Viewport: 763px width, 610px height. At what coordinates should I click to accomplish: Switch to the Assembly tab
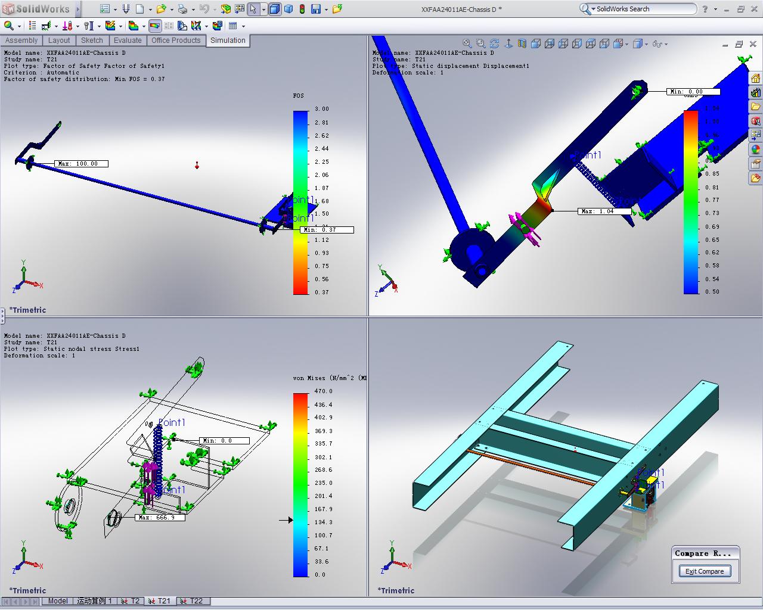pos(21,41)
